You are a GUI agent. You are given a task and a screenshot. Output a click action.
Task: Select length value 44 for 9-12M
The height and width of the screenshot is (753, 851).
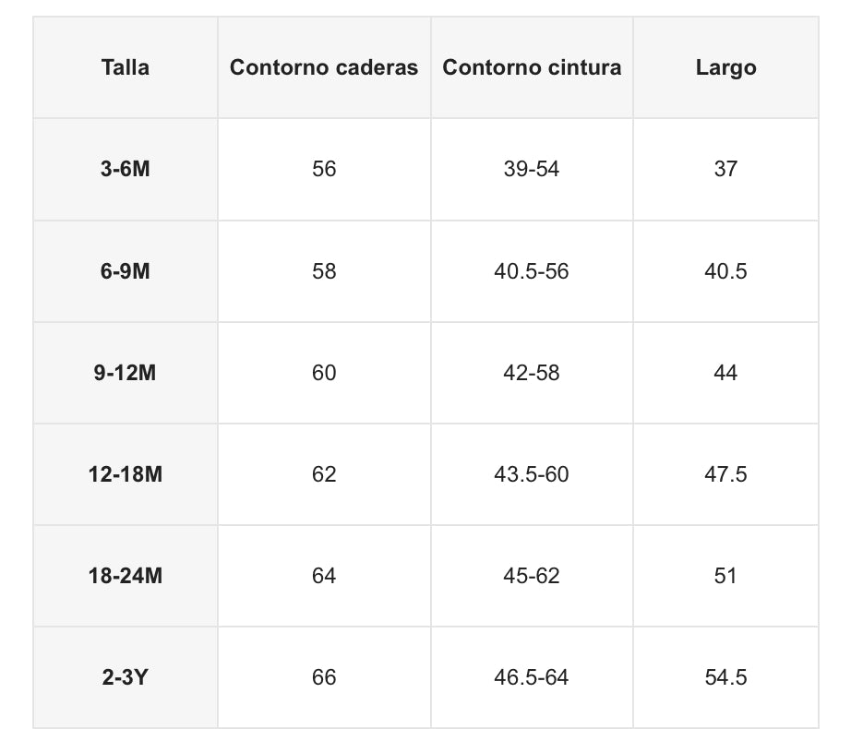click(725, 373)
